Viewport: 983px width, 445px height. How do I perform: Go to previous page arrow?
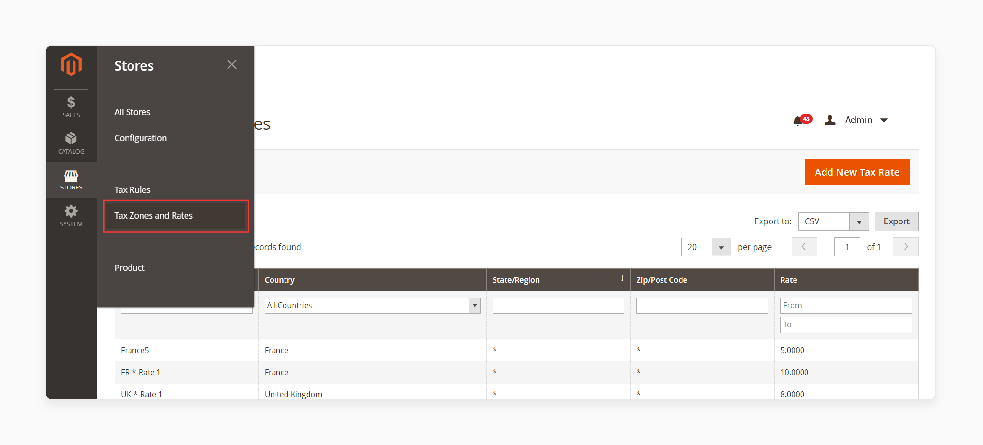point(804,247)
